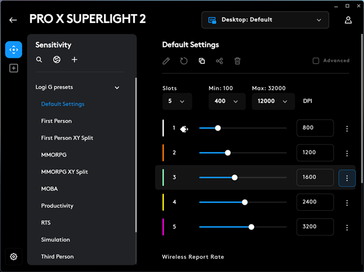Select Third Person preset

tap(57, 257)
